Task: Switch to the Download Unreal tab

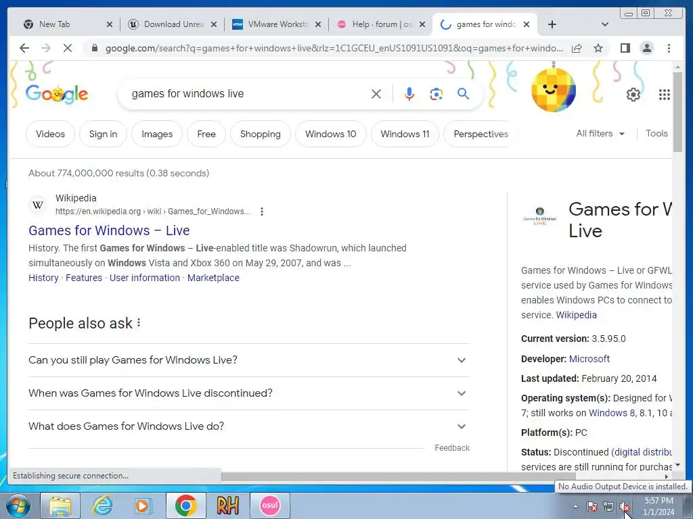Action: [x=171, y=24]
